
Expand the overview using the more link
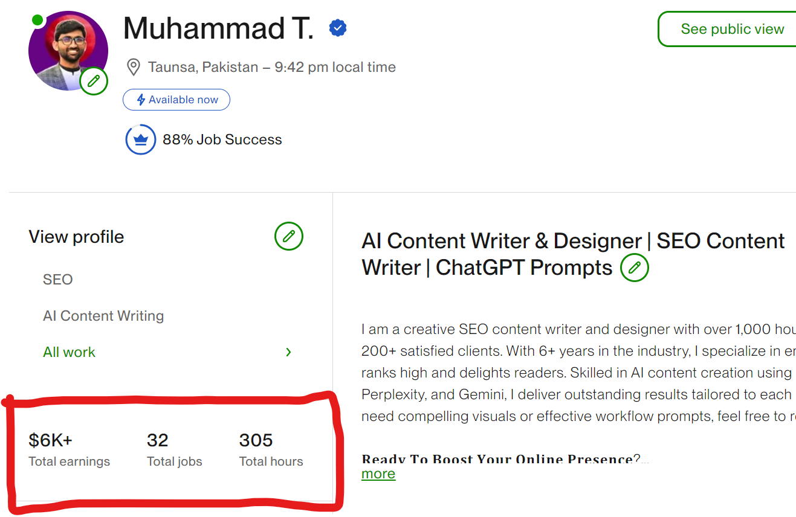click(378, 474)
